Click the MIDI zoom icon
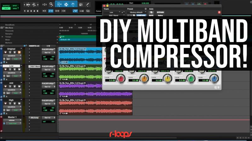Image resolution: width=252 pixels, height=141 pixels. pyautogui.click(x=34, y=5)
